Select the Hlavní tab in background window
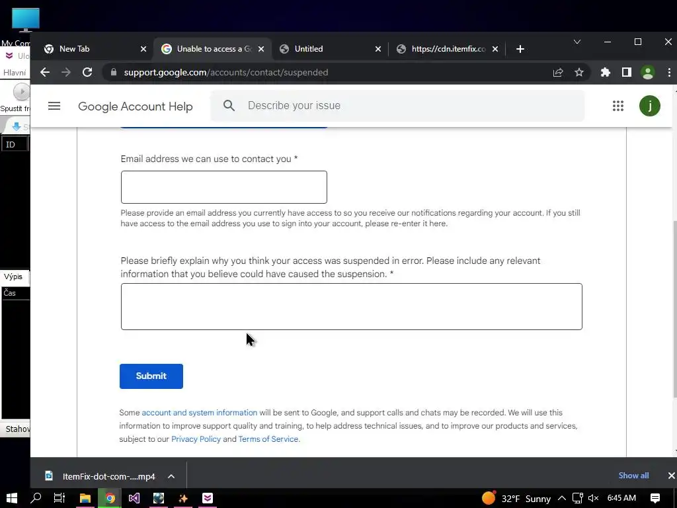This screenshot has height=508, width=677. [x=15, y=73]
